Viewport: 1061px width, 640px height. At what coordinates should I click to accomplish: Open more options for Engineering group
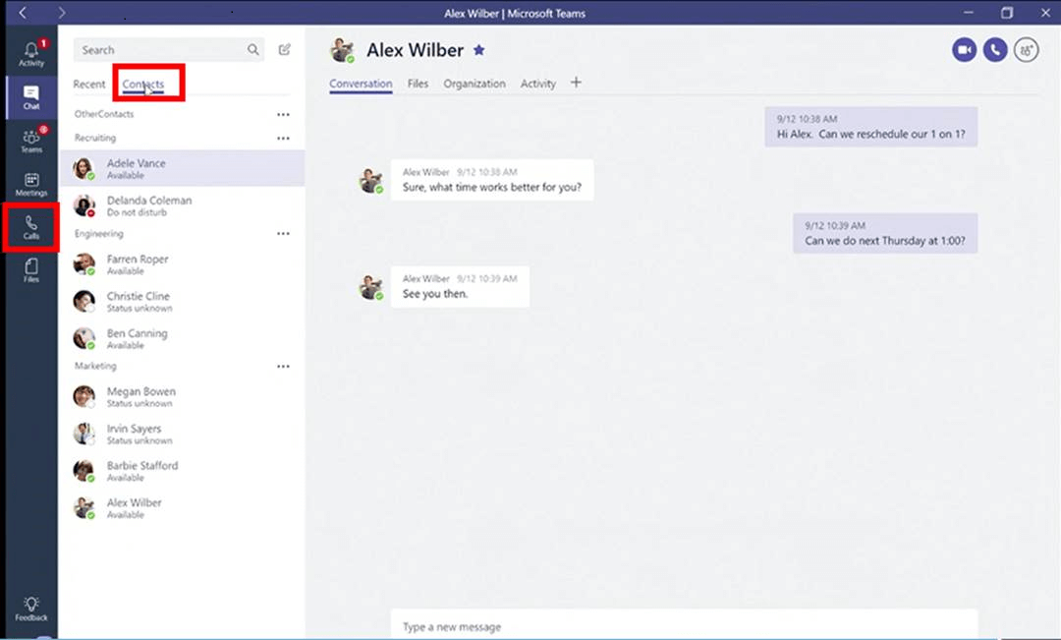click(283, 234)
